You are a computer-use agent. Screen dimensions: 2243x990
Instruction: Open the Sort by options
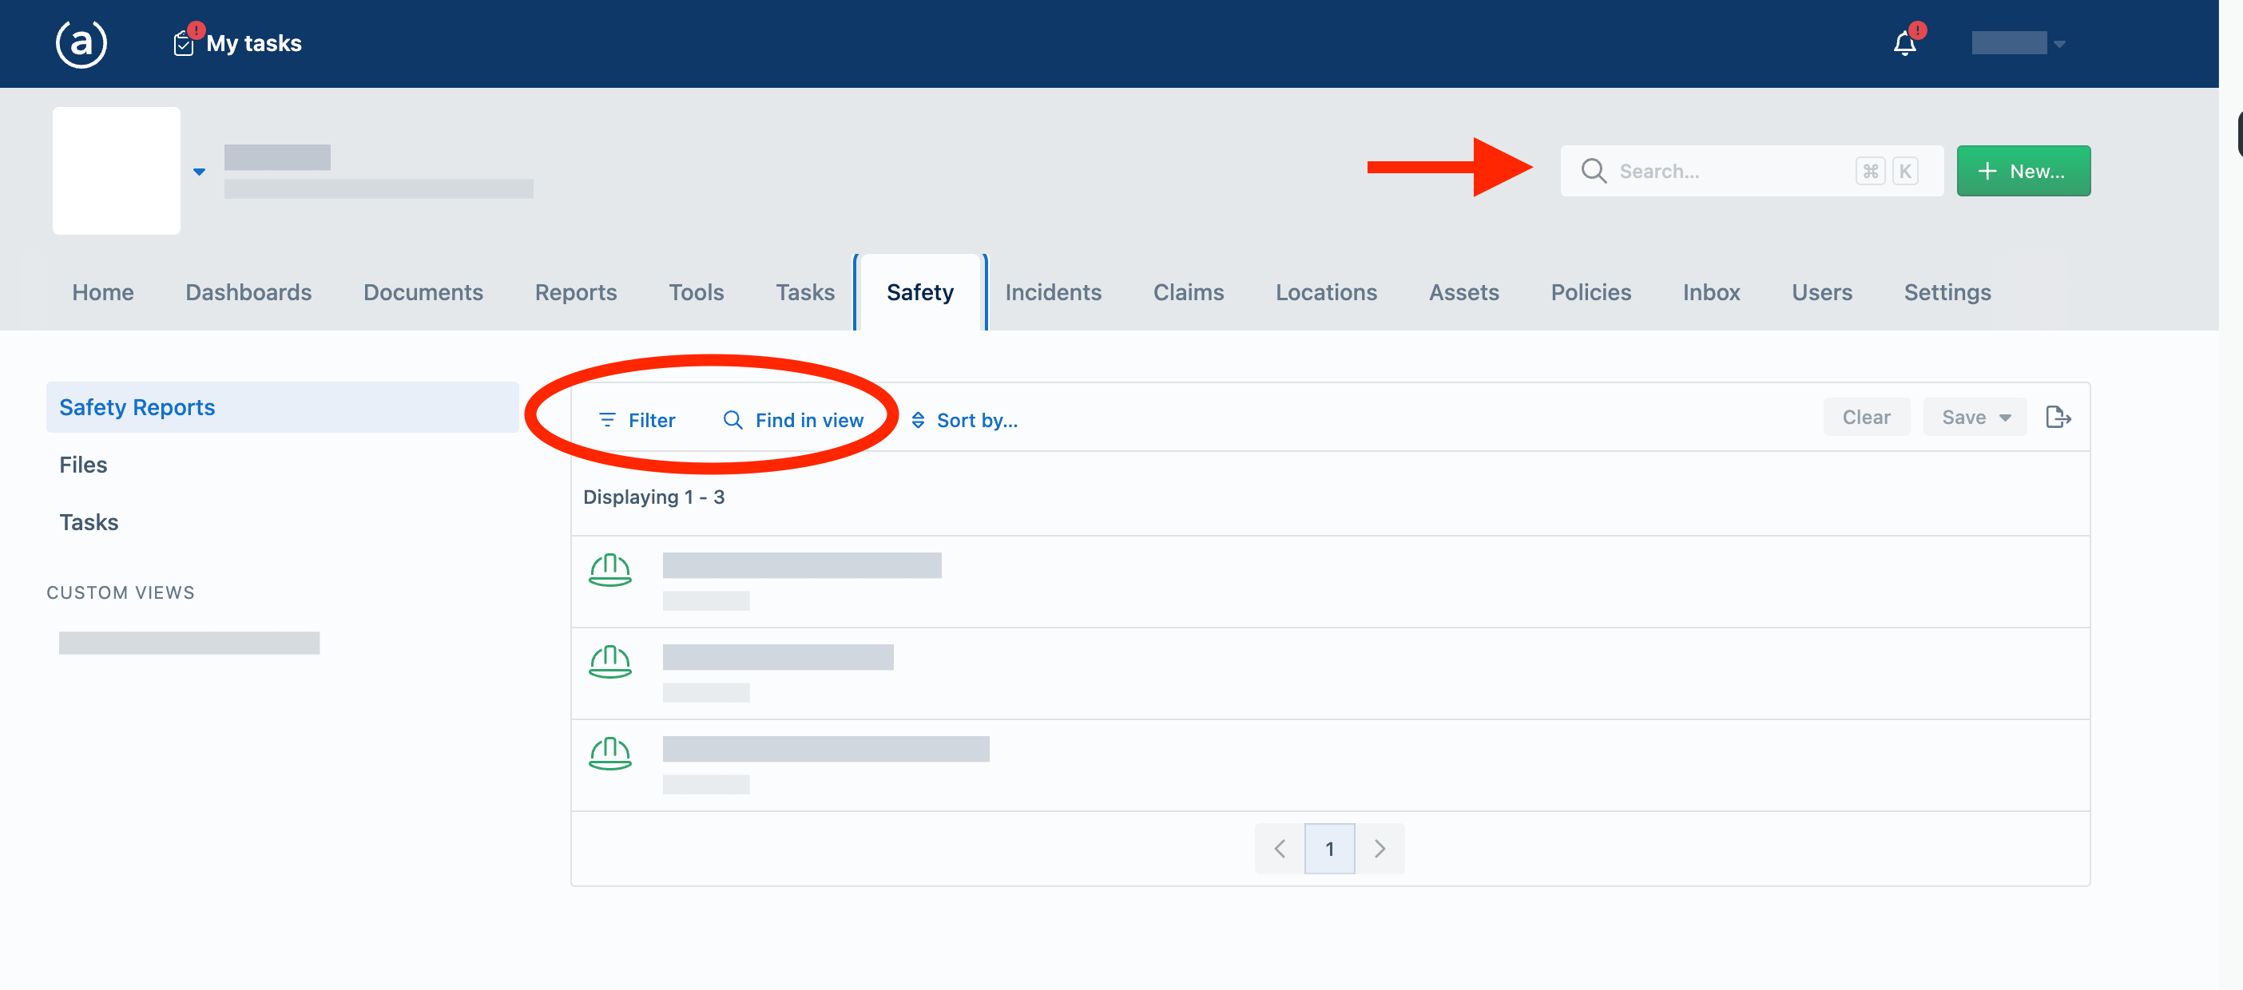click(964, 420)
